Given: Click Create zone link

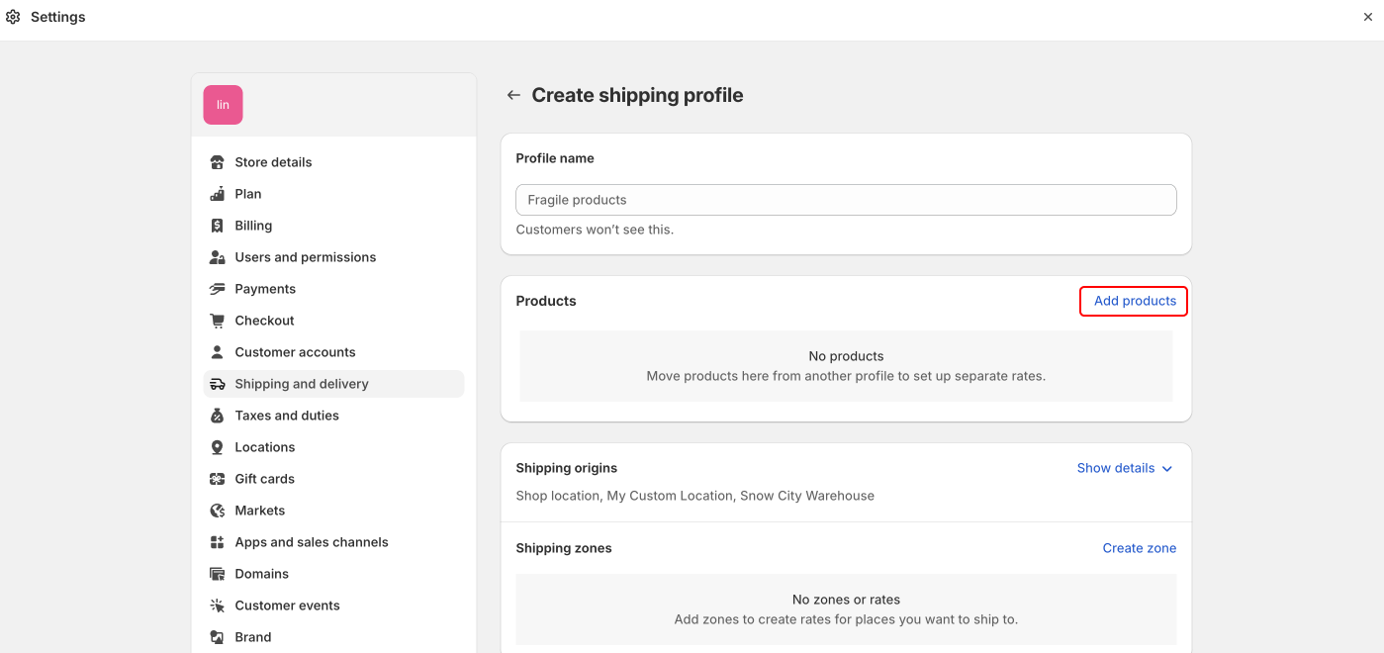Looking at the screenshot, I should tap(1140, 548).
